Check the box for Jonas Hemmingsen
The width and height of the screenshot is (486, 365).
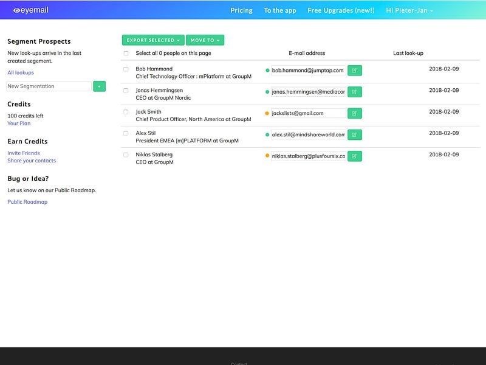(126, 90)
